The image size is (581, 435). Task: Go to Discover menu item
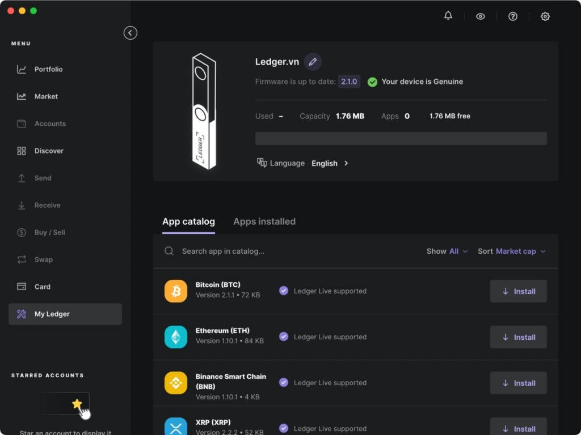tap(65, 151)
